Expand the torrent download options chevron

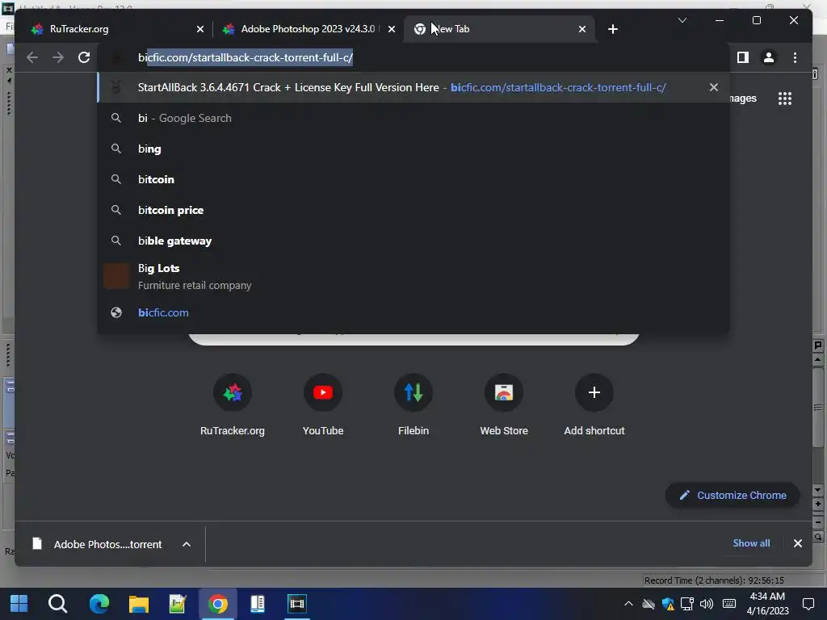tap(187, 544)
